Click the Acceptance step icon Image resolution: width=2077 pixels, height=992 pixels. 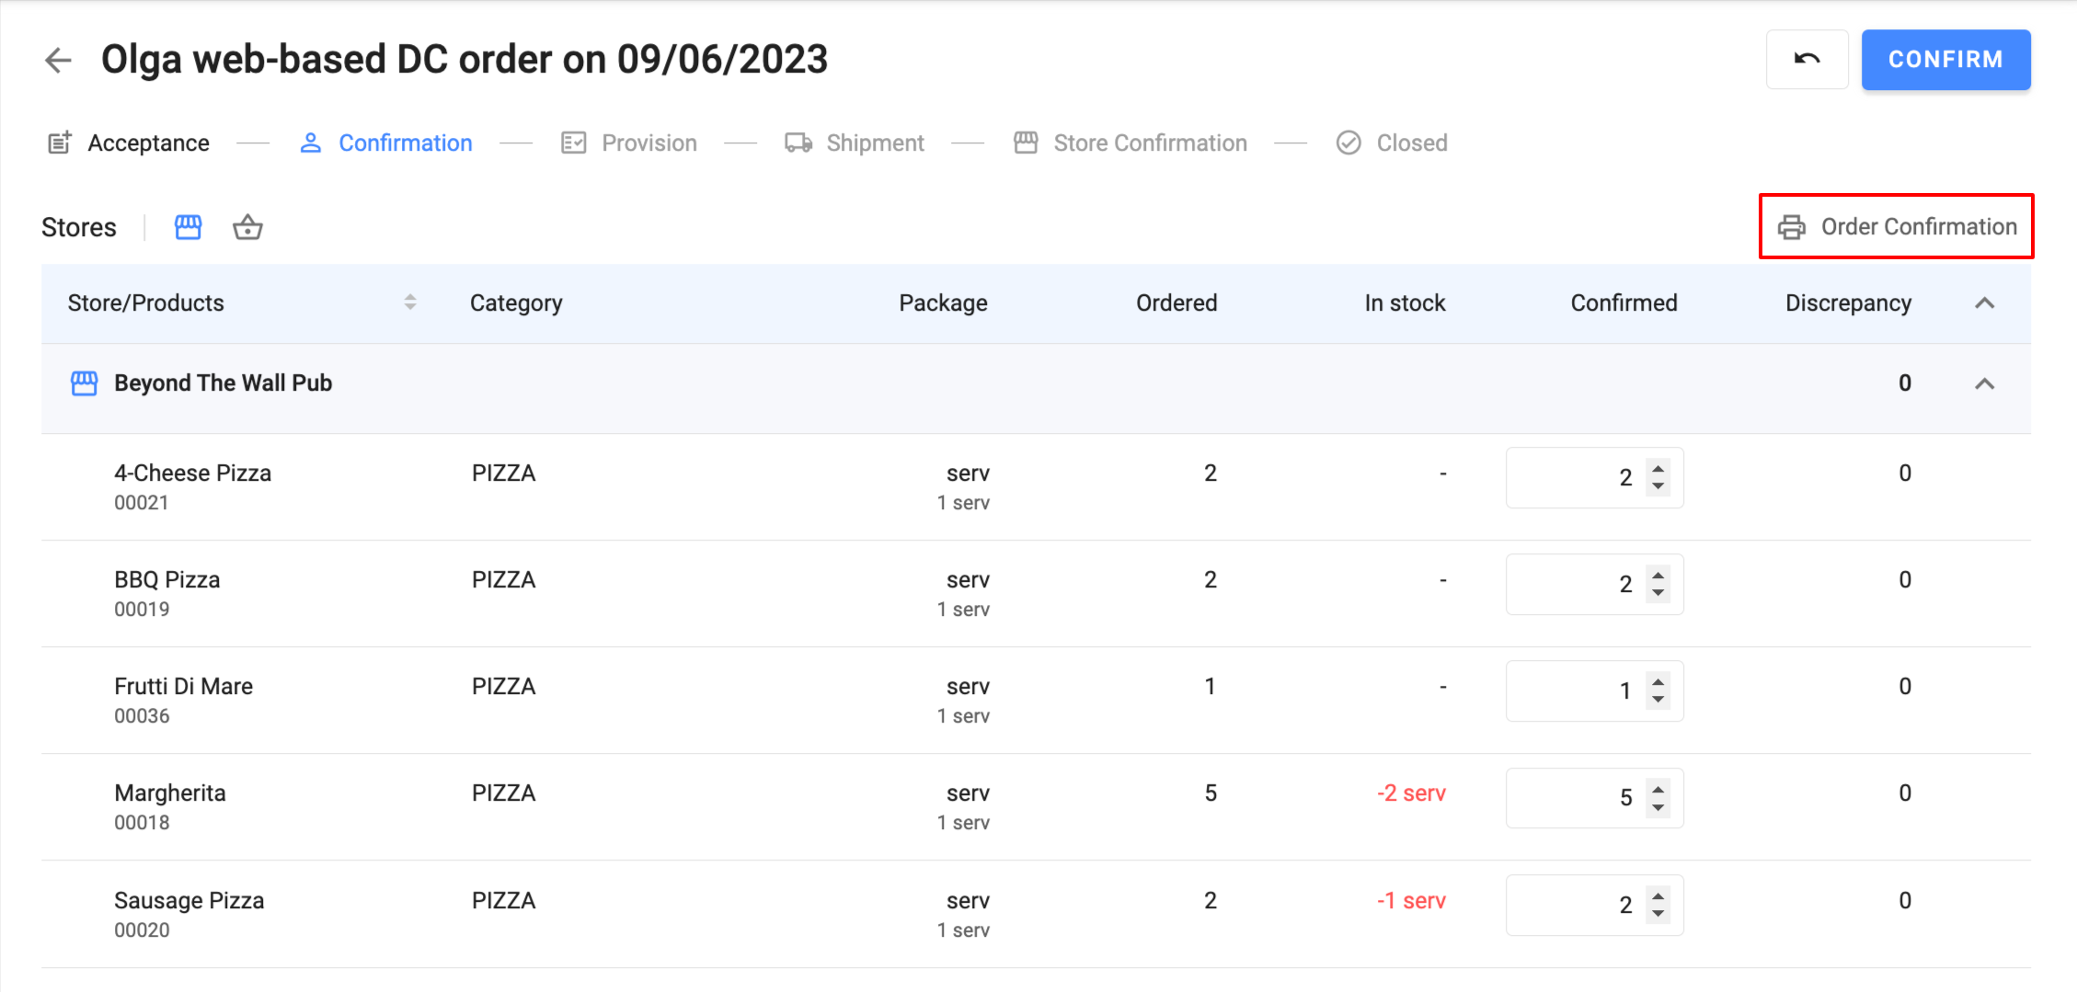60,143
